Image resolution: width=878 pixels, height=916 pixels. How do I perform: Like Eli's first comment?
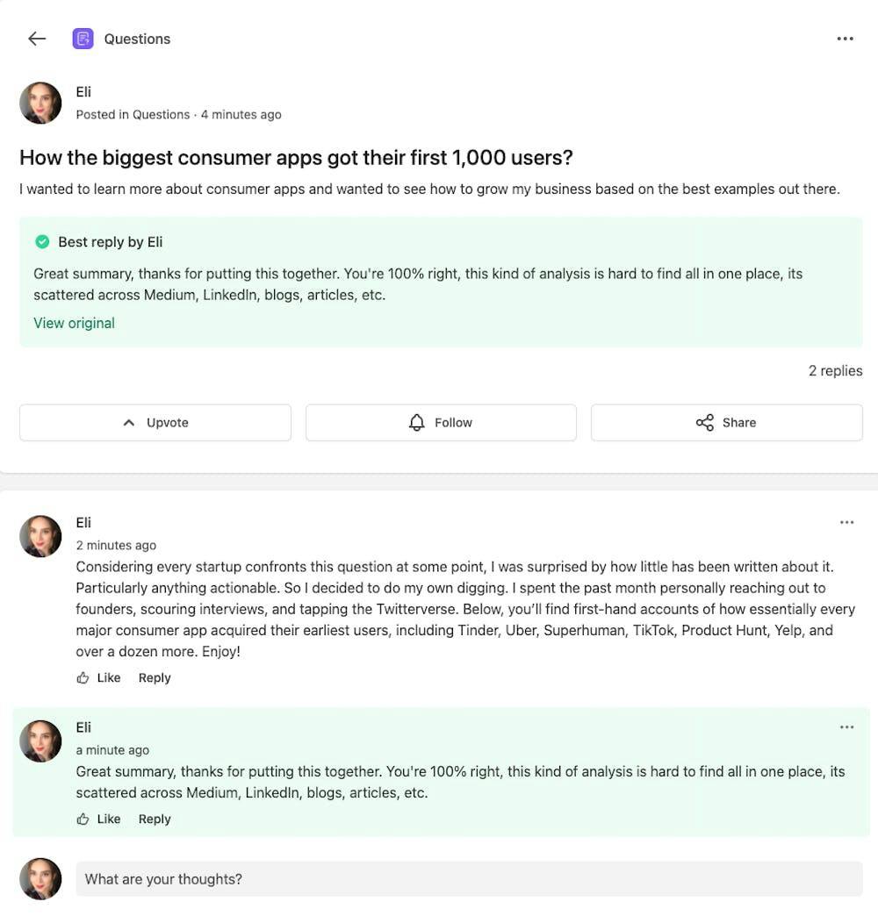(98, 677)
